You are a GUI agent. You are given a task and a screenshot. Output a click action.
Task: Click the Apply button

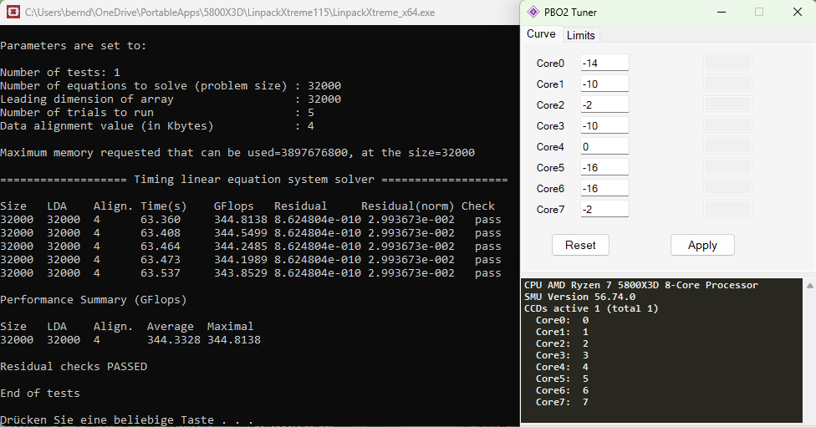click(x=702, y=245)
